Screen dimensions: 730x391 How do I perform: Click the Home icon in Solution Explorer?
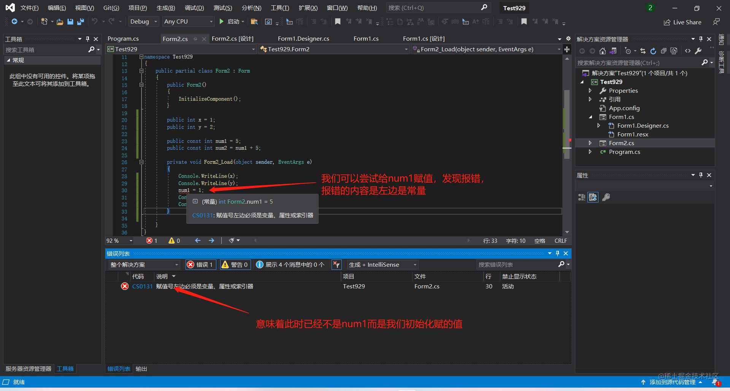pos(603,51)
